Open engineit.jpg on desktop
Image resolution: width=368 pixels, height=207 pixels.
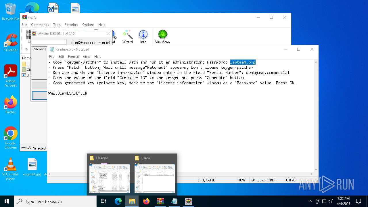(x=32, y=167)
